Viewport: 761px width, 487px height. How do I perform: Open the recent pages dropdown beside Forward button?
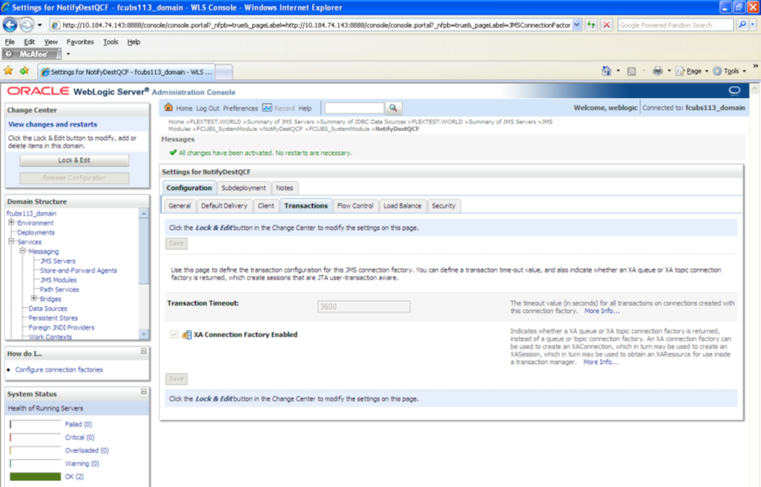pyautogui.click(x=40, y=24)
